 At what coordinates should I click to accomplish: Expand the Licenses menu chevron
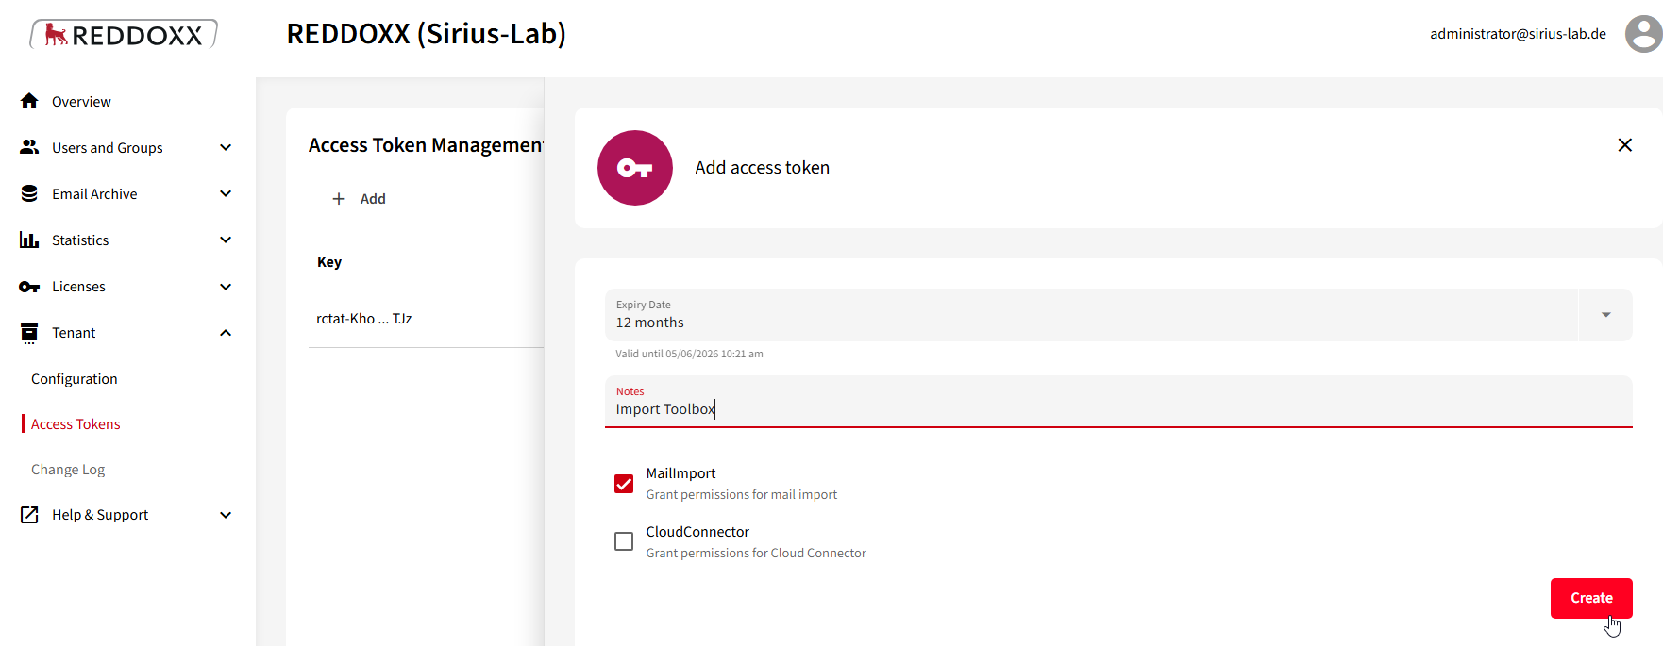point(226,287)
